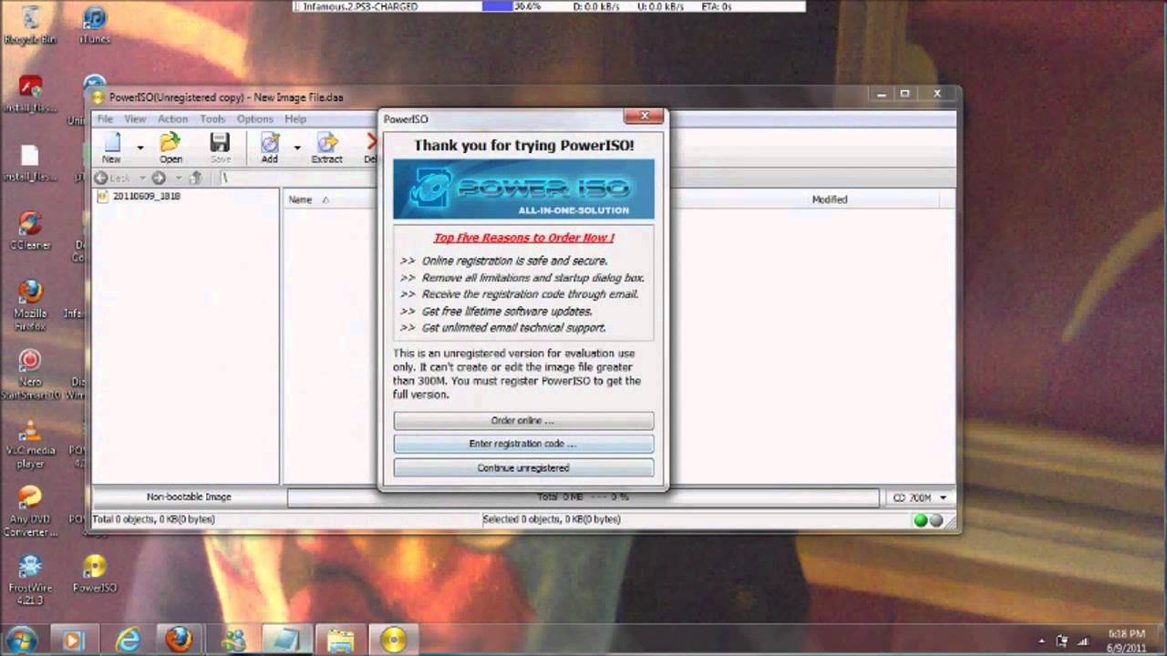
Task: Open the Options menu
Action: [255, 119]
